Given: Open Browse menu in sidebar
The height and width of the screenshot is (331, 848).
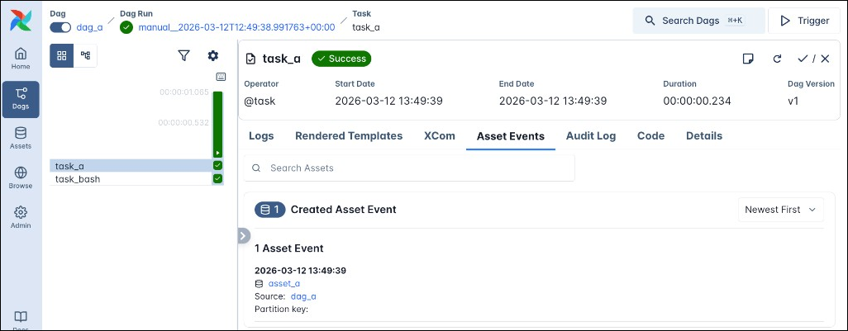Looking at the screenshot, I should coord(21,177).
